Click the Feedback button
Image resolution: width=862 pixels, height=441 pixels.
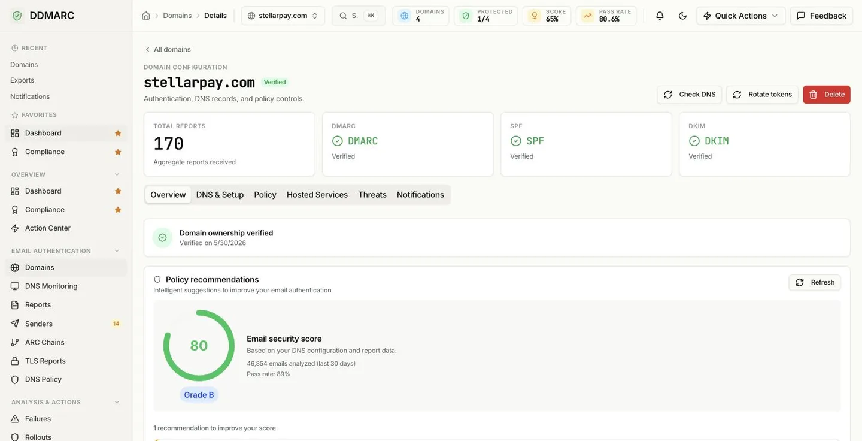821,16
